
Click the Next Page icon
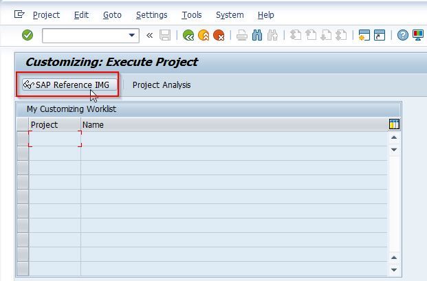click(326, 35)
